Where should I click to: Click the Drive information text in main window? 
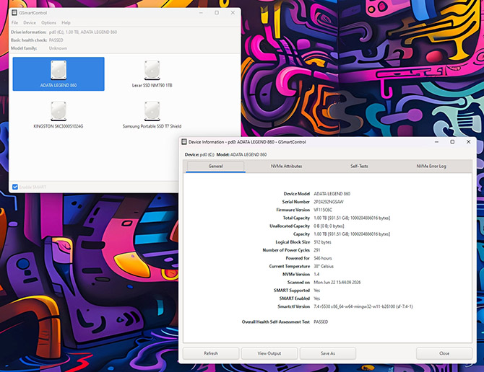pyautogui.click(x=83, y=32)
